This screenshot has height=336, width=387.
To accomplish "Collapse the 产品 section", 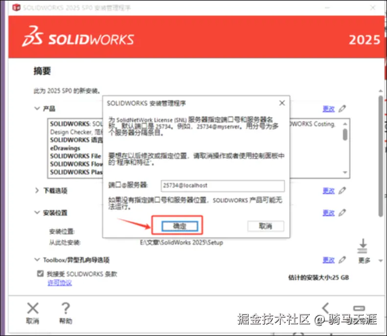I will pyautogui.click(x=37, y=108).
